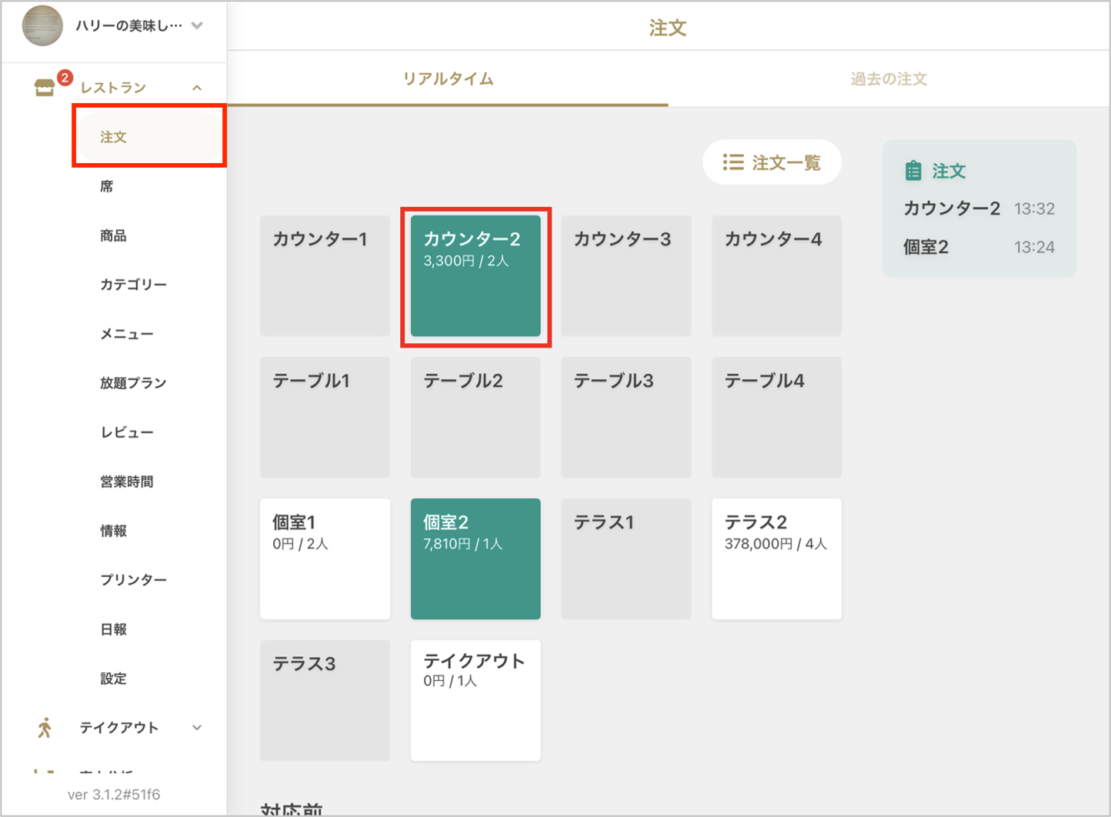Go to 商品 in the sidebar
Viewport: 1111px width, 817px height.
pyautogui.click(x=113, y=235)
